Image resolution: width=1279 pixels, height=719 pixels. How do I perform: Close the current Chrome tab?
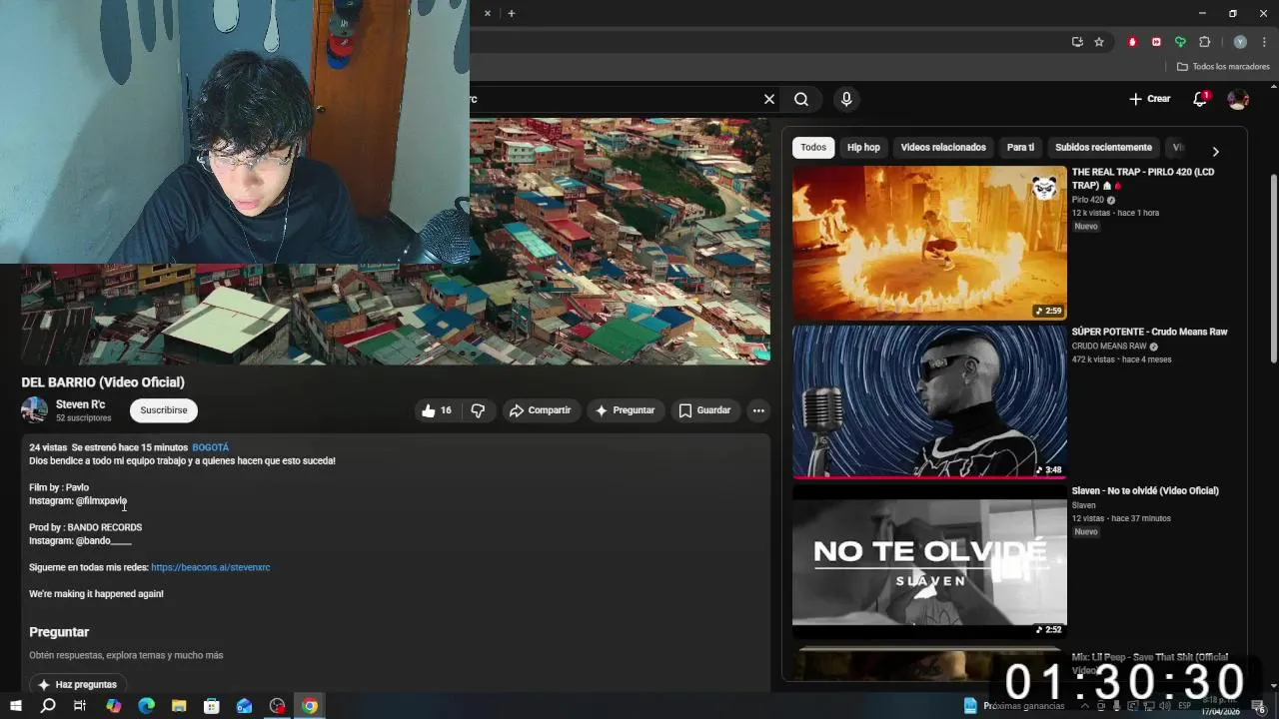click(488, 13)
